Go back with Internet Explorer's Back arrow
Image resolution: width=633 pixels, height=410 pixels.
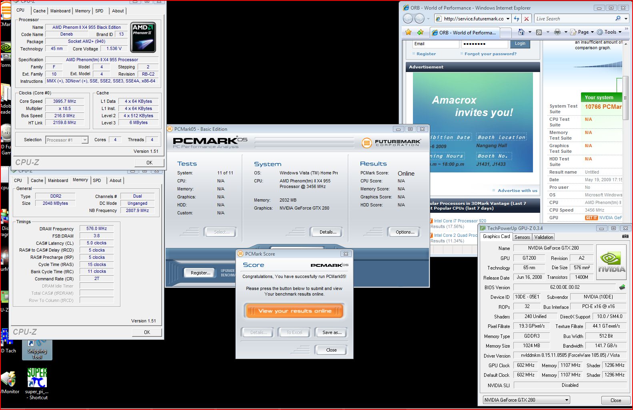(408, 18)
